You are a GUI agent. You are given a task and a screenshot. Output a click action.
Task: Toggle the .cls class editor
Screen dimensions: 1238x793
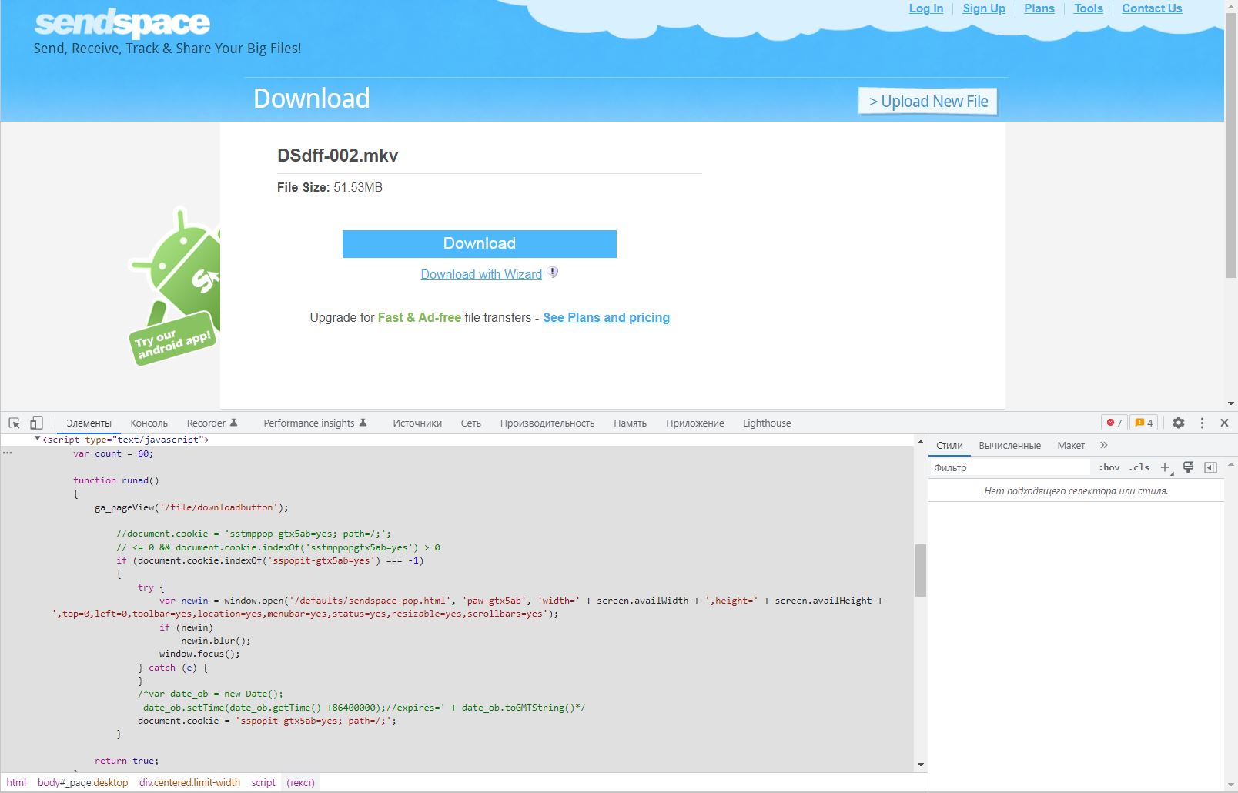tap(1139, 467)
